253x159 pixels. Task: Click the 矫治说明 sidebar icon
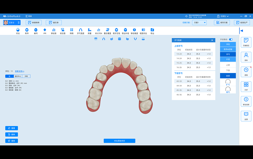coord(246,101)
